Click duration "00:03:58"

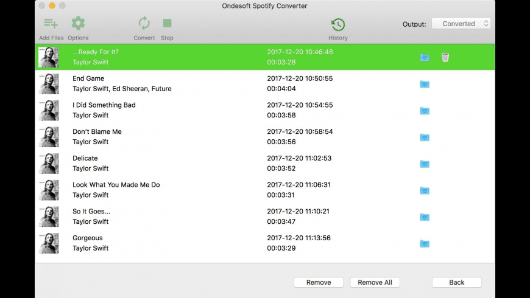coord(281,116)
